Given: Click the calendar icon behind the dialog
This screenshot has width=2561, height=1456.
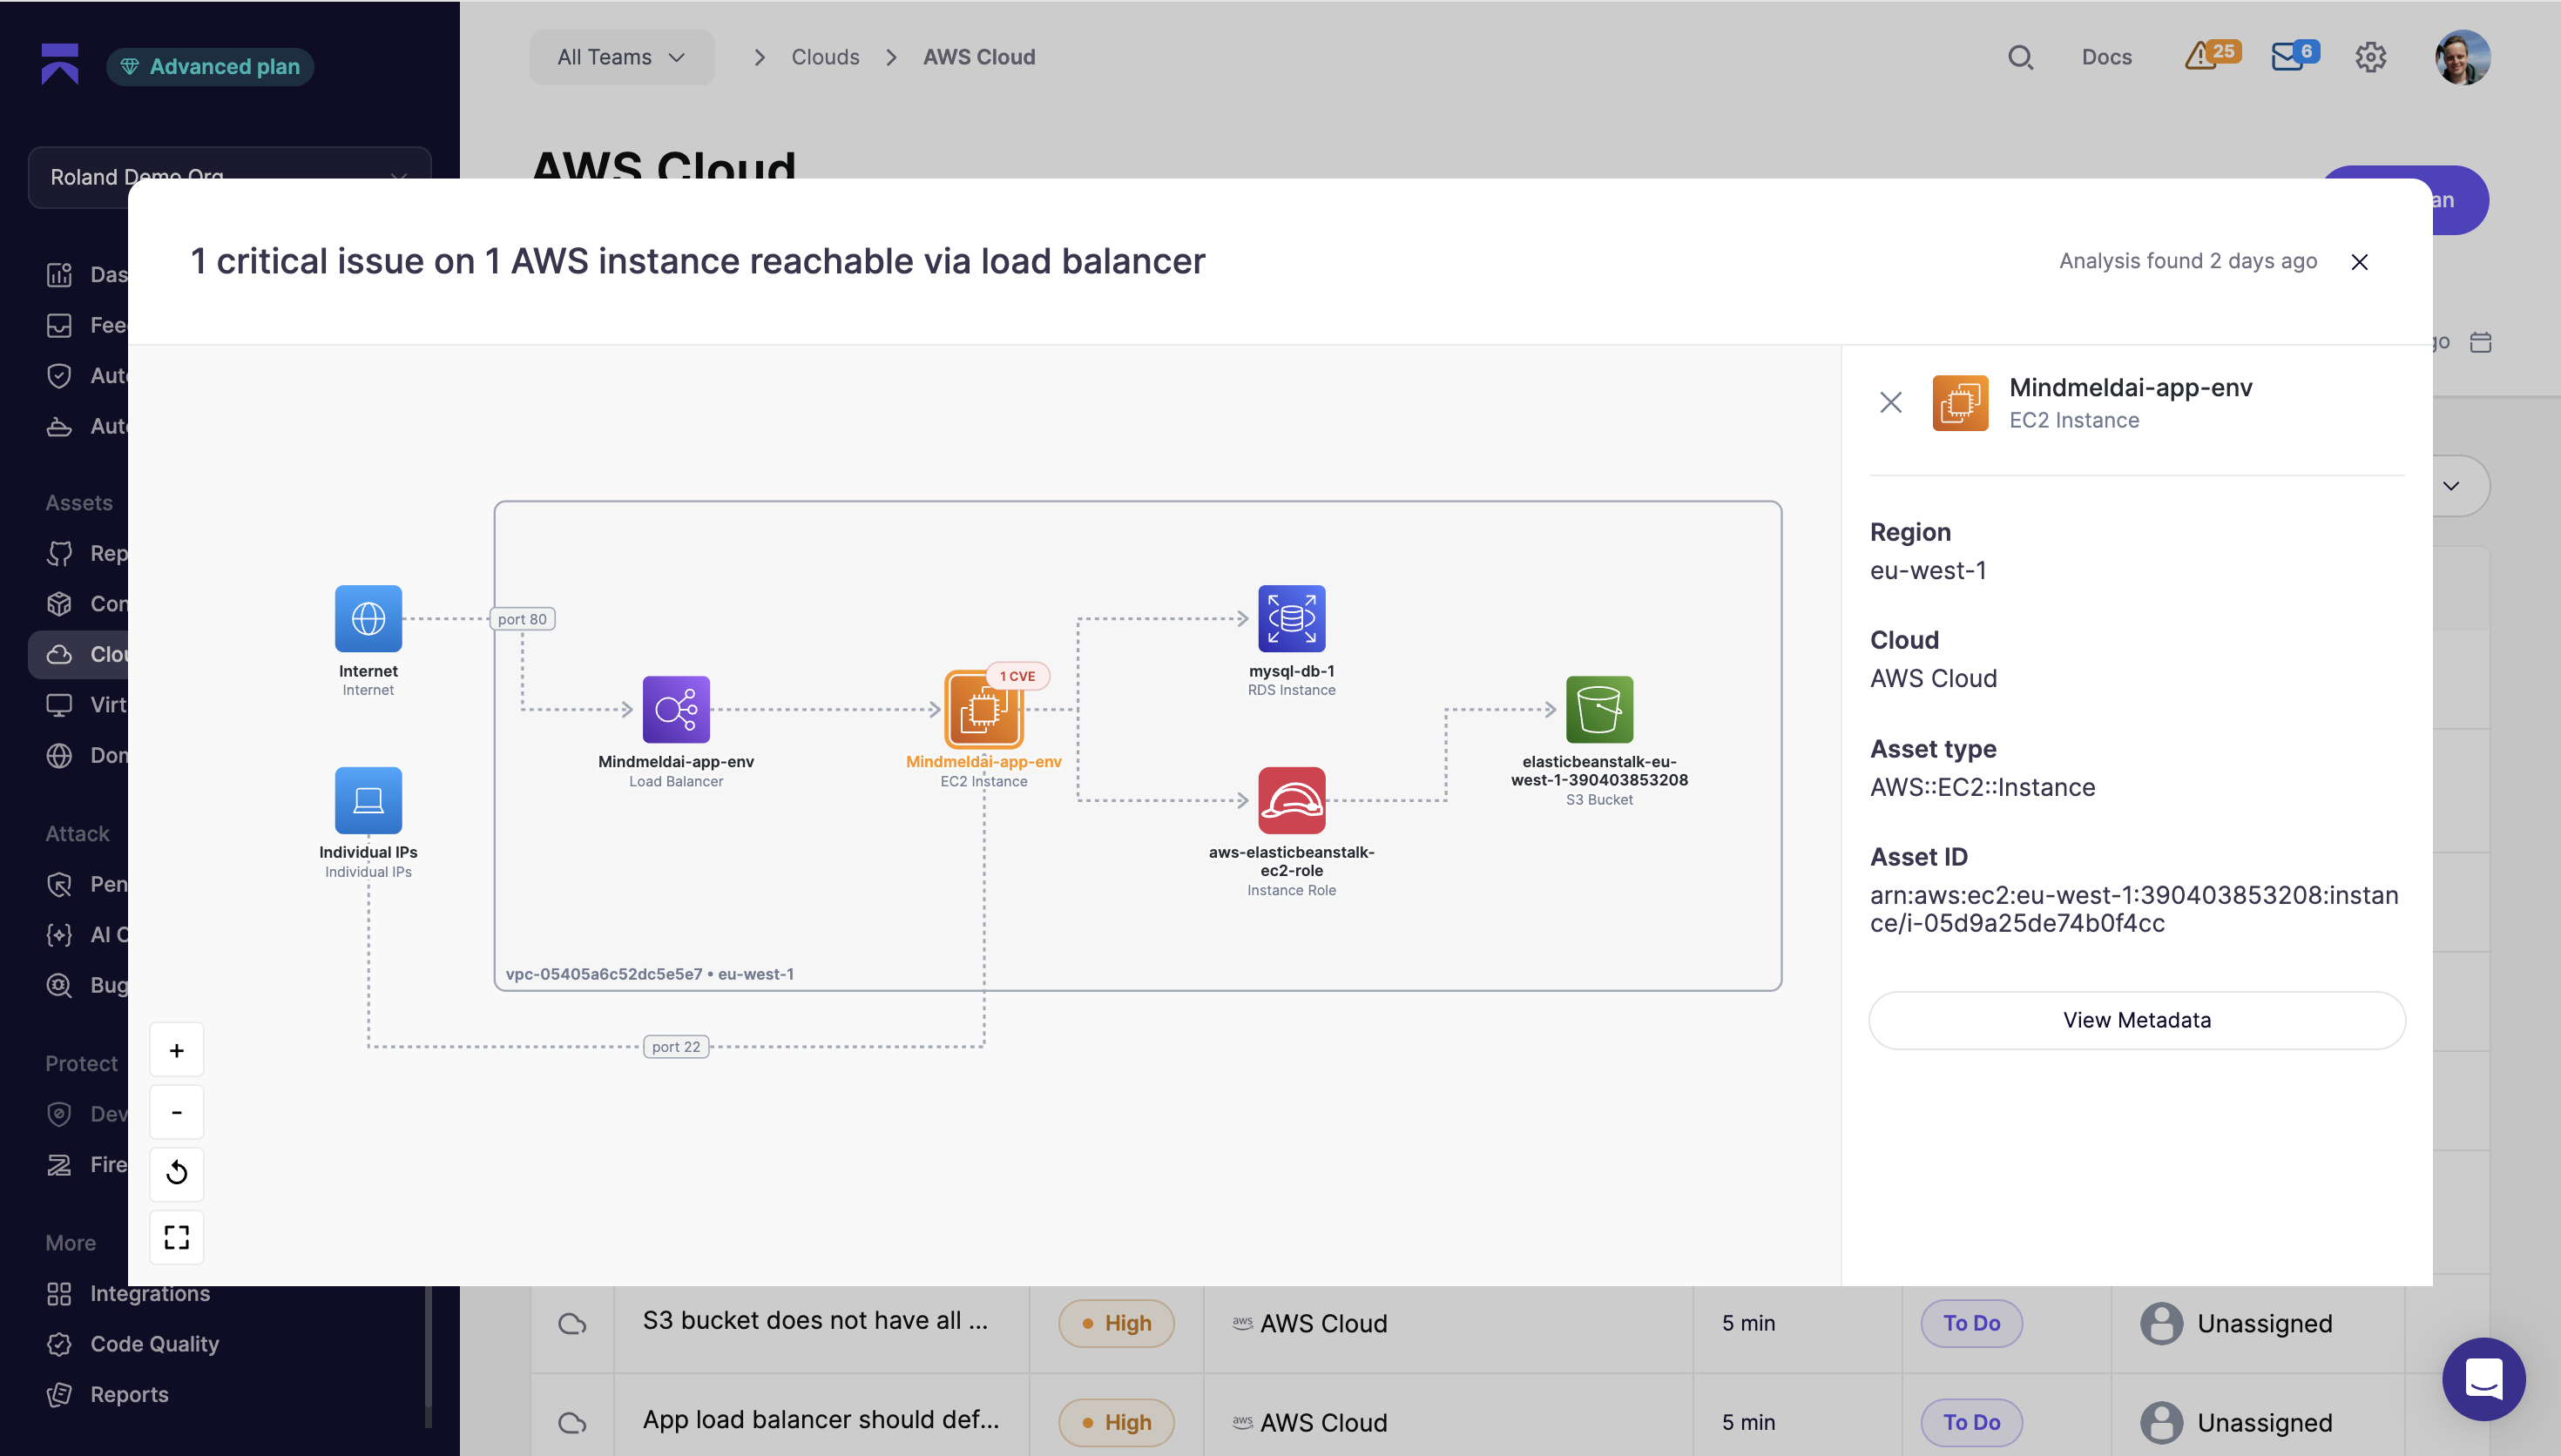Looking at the screenshot, I should (2480, 342).
